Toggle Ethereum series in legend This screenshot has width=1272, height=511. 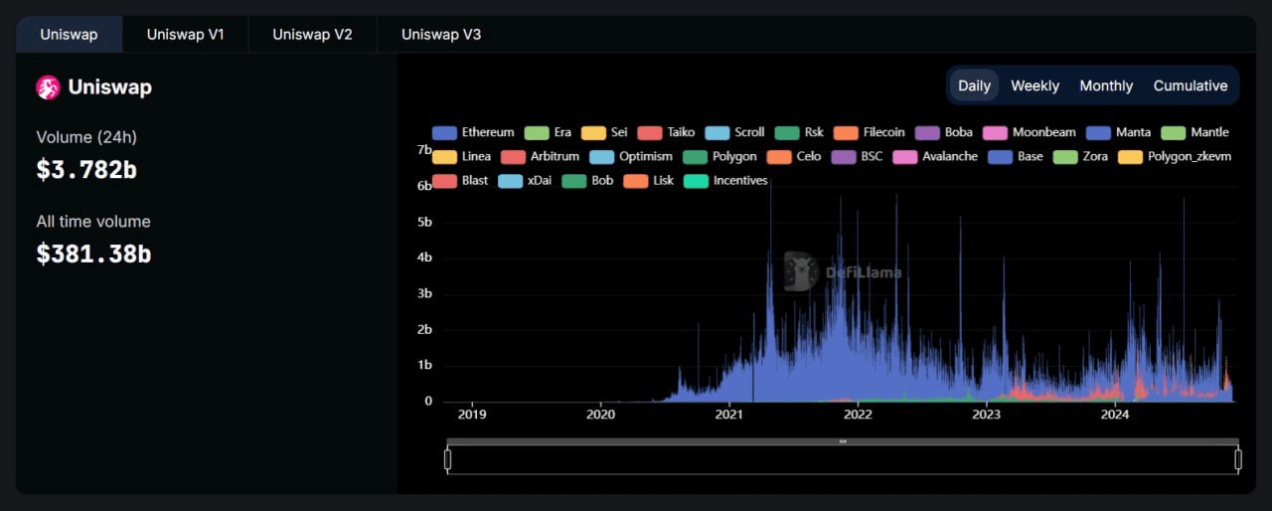474,132
